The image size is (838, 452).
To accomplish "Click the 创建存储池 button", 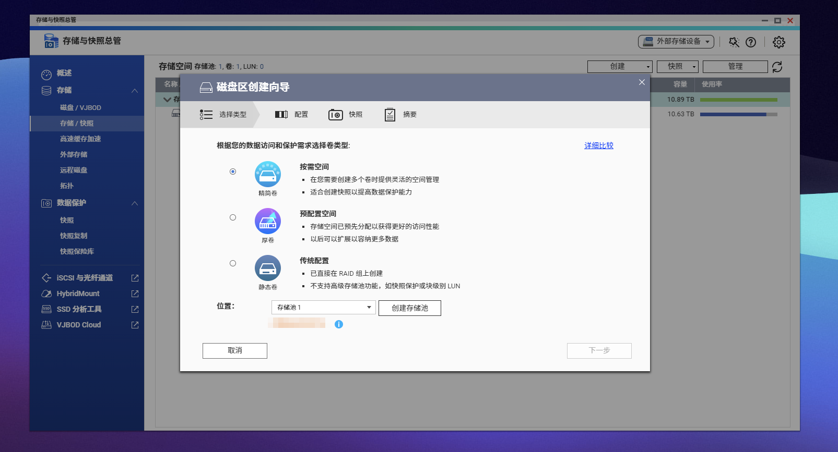I will pyautogui.click(x=409, y=308).
